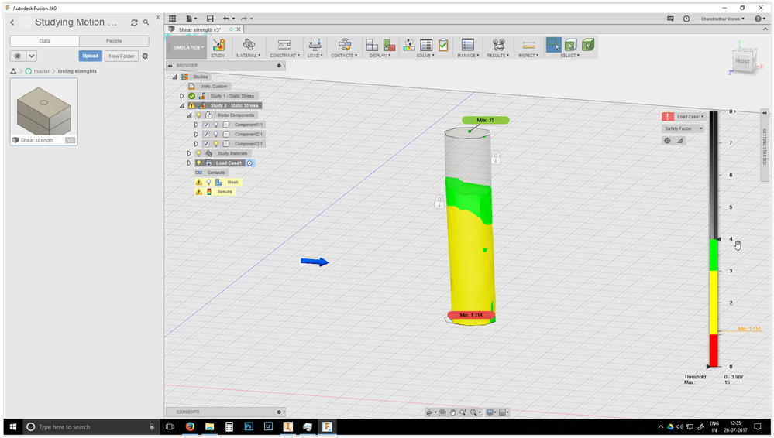
Task: Open legend settings gear icon
Action: pyautogui.click(x=667, y=141)
